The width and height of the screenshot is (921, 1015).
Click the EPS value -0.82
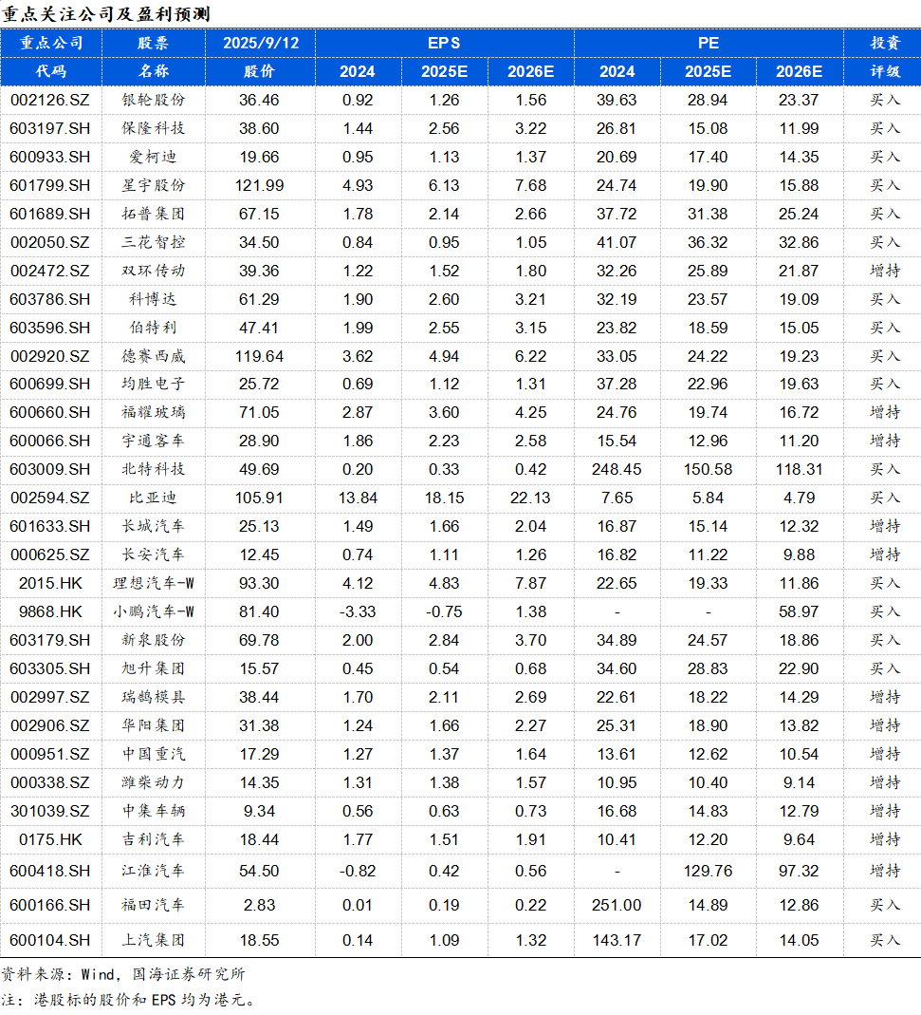click(358, 872)
